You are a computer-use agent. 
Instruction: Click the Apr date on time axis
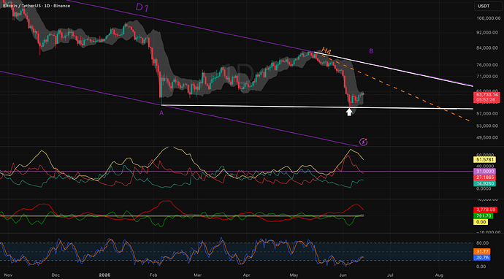[x=247, y=275]
